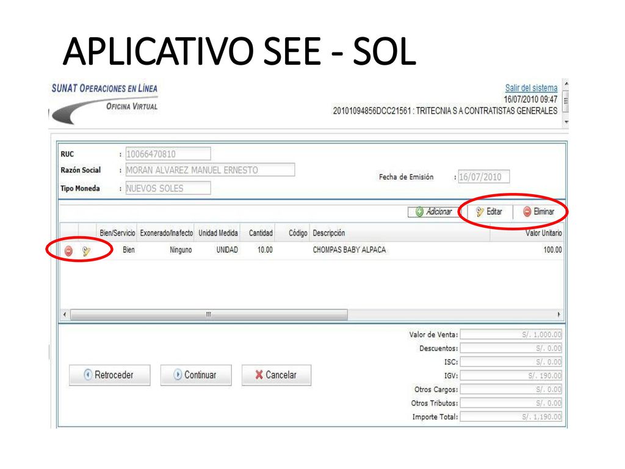Click the quantity cell 10.00
This screenshot has width=625, height=469.
(x=265, y=250)
